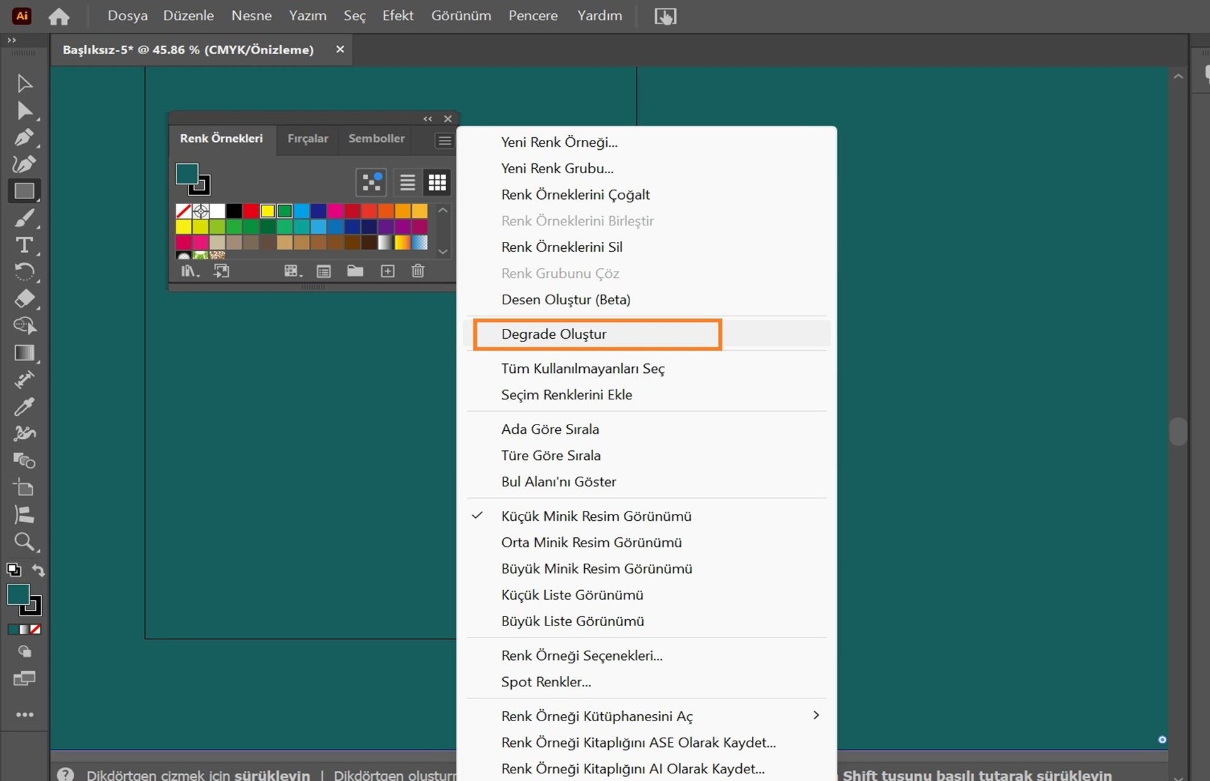Switch to the Fırçalar tab
The height and width of the screenshot is (781, 1210).
(x=308, y=139)
